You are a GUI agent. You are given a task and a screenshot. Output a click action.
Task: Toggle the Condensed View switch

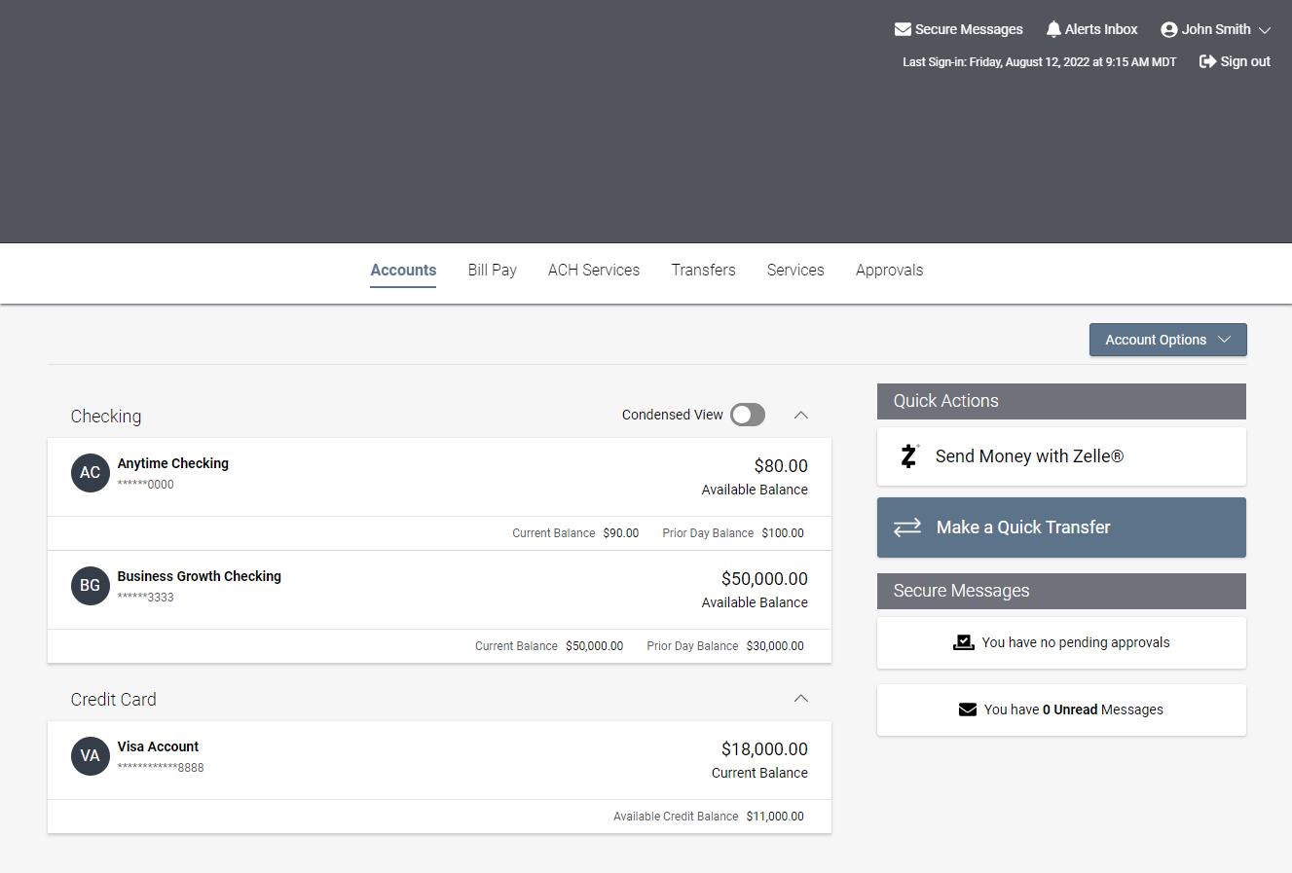coord(748,416)
